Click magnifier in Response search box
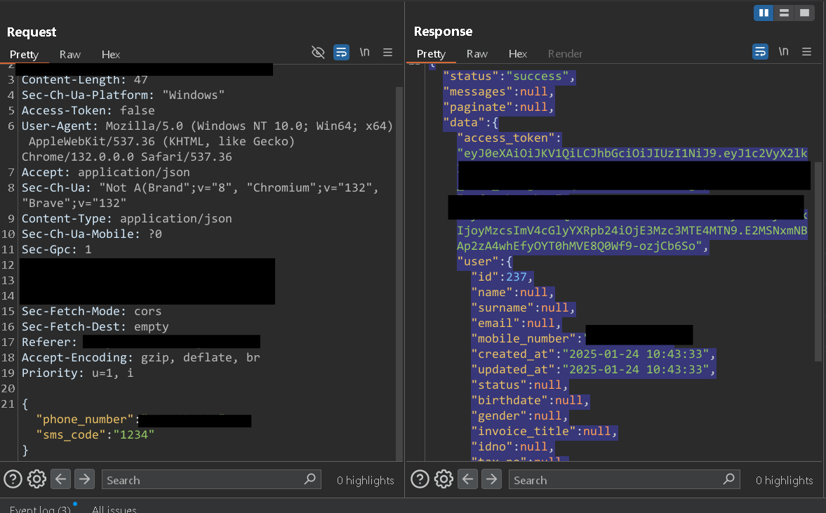Image resolution: width=826 pixels, height=513 pixels. 729,479
